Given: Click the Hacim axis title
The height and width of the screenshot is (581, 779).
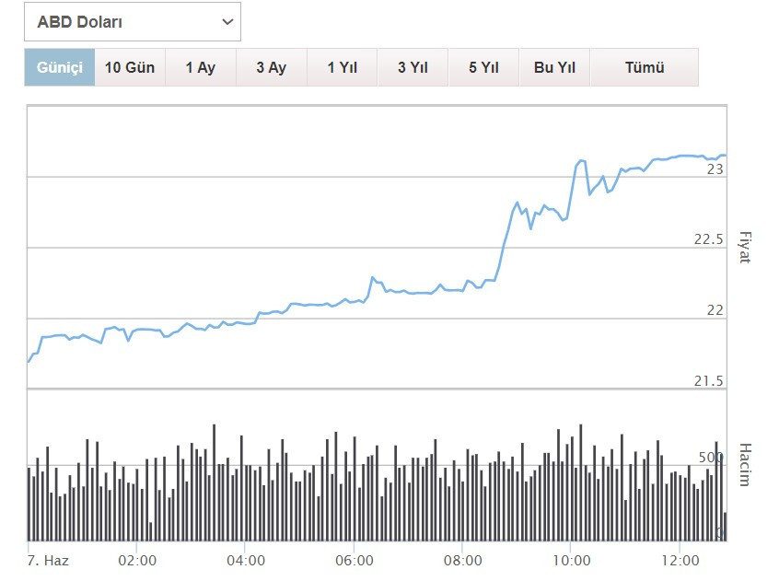Looking at the screenshot, I should tap(745, 464).
